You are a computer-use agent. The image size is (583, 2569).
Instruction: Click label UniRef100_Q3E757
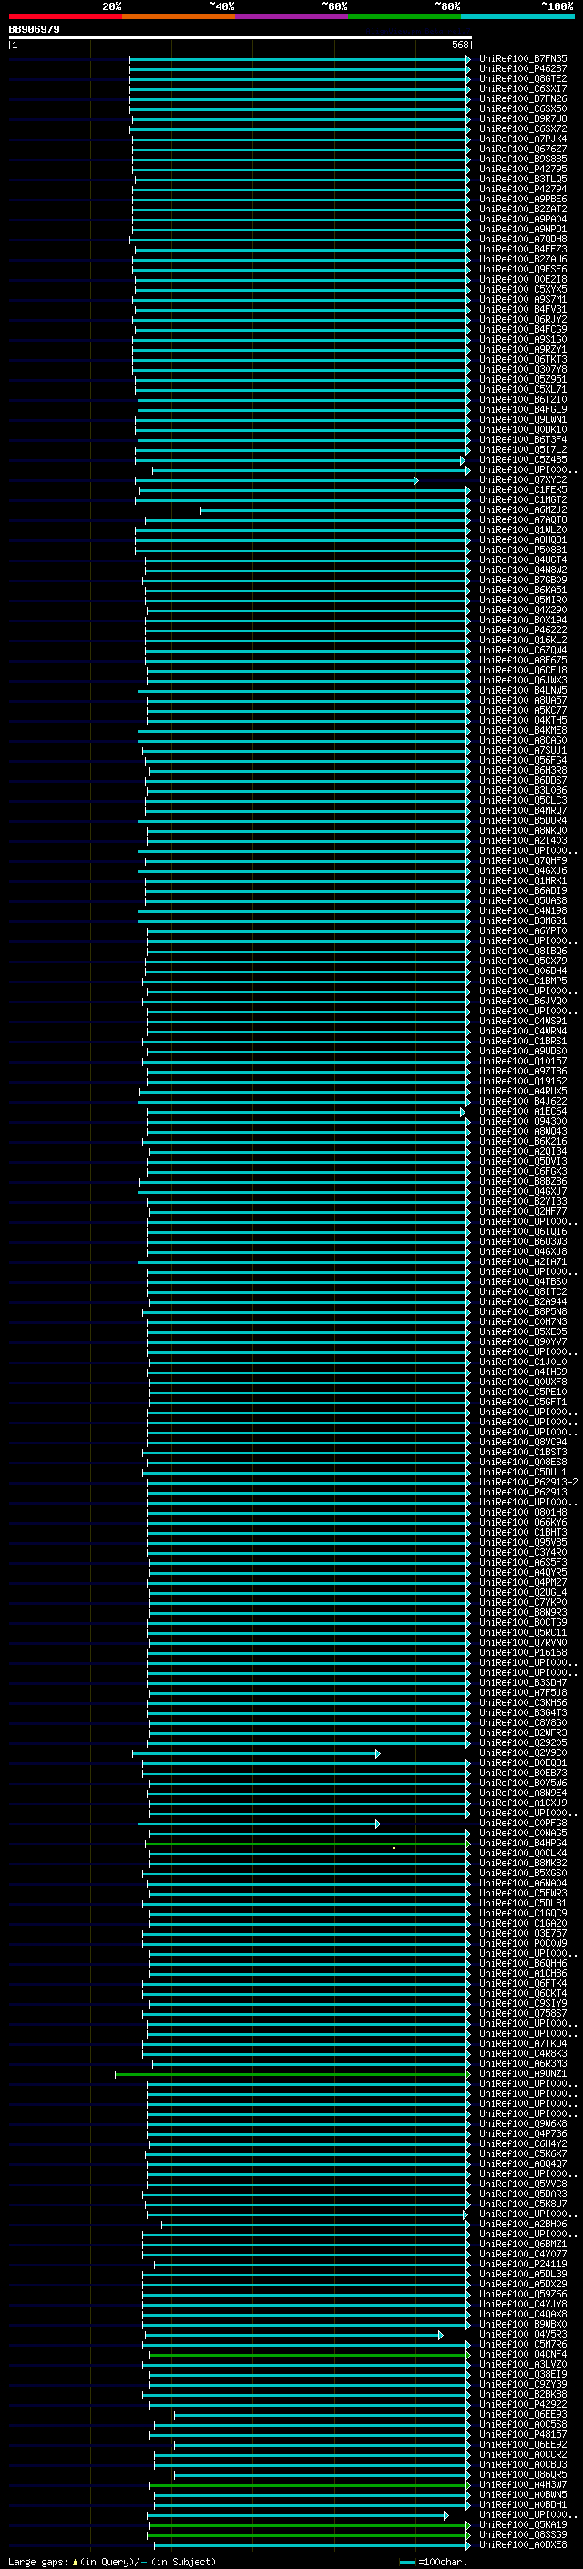pyautogui.click(x=523, y=1933)
